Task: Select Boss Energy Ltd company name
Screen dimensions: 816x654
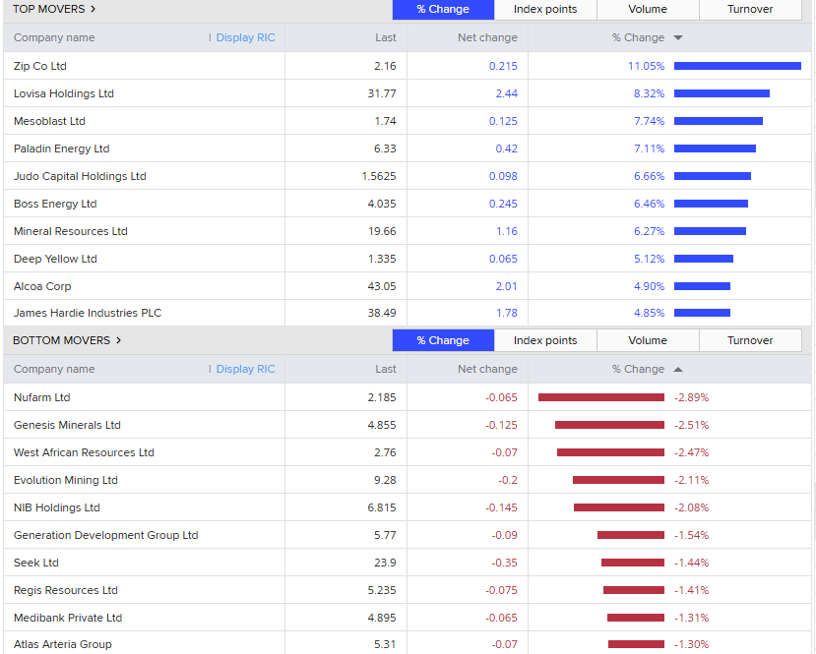Action: tap(55, 204)
